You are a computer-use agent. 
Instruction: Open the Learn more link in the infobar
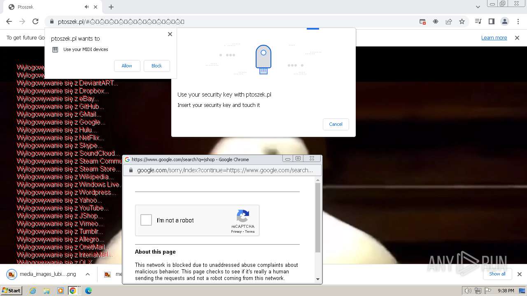(x=494, y=38)
